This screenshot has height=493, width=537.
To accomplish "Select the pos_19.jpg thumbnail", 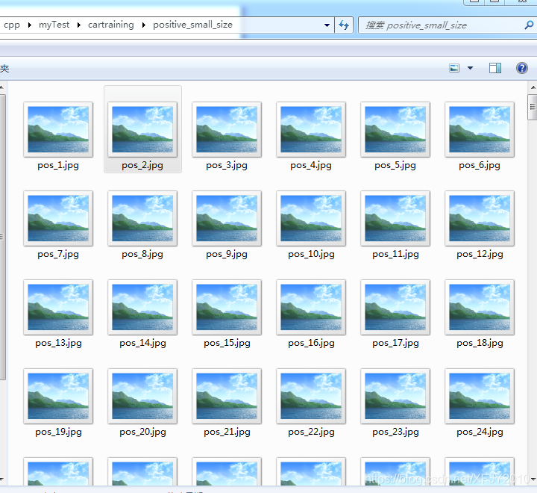I will click(58, 396).
